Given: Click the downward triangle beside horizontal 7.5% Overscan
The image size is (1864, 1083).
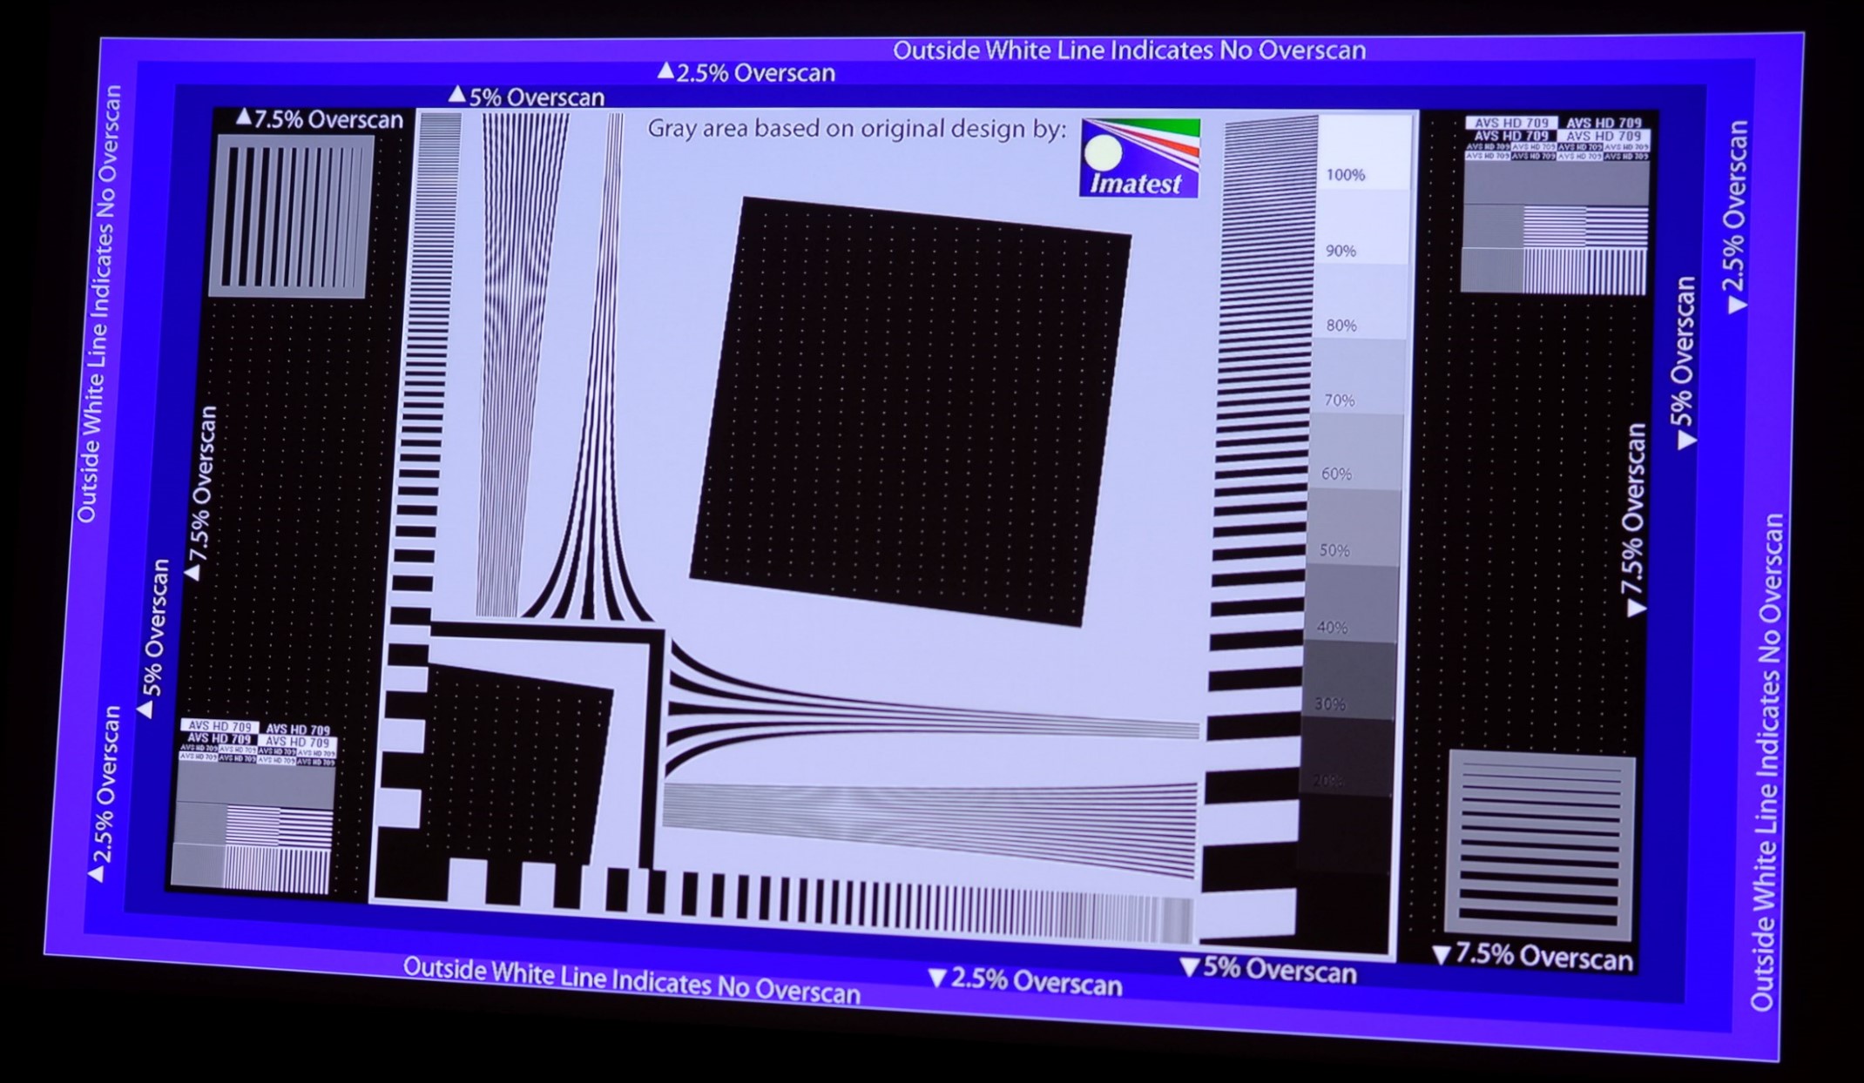Looking at the screenshot, I should coord(1442,955).
